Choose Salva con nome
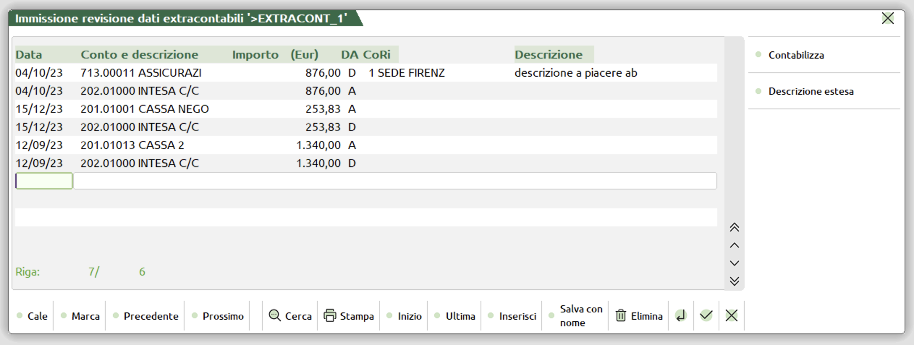The width and height of the screenshot is (914, 345). click(x=580, y=316)
